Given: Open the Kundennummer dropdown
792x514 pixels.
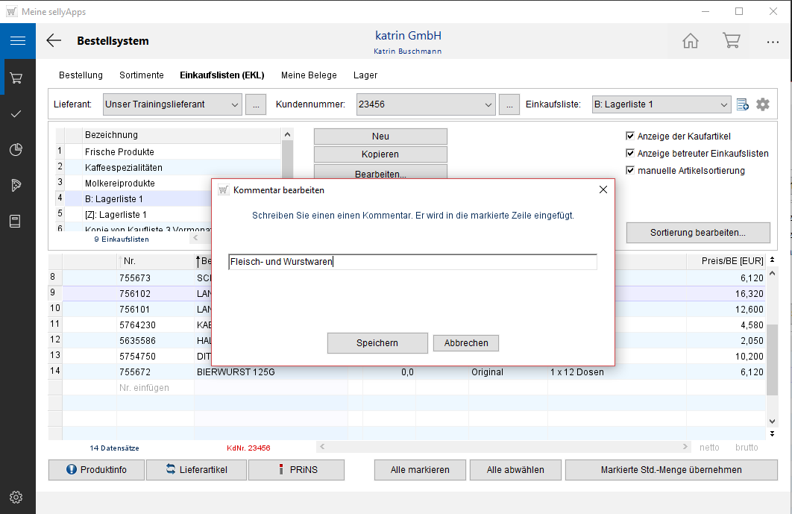Looking at the screenshot, I should pyautogui.click(x=488, y=104).
